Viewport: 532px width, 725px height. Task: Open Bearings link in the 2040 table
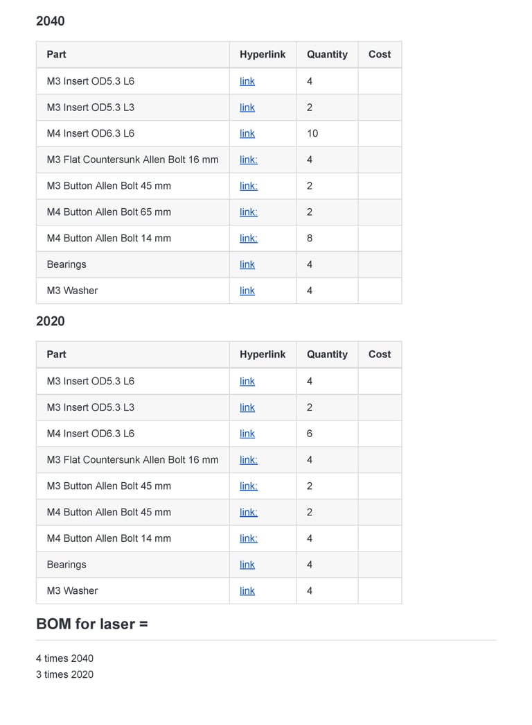[247, 264]
